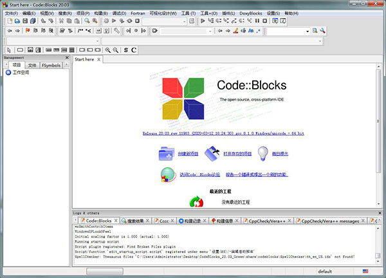Click the New file icon

coord(10,21)
